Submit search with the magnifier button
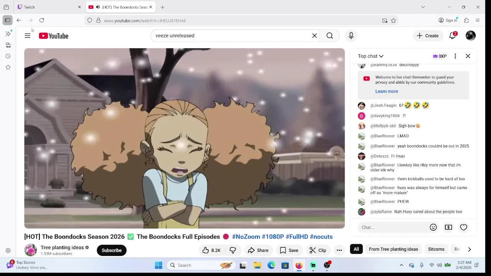491x276 pixels. [330, 36]
